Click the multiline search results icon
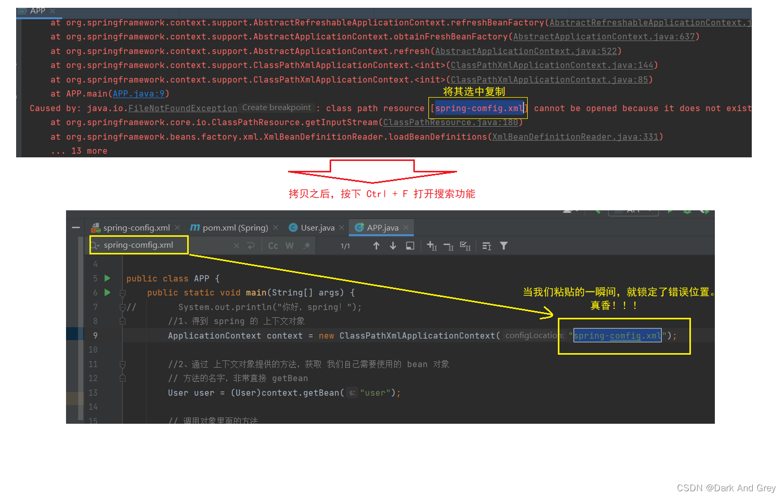Viewport: 784px width, 498px height. click(x=487, y=246)
